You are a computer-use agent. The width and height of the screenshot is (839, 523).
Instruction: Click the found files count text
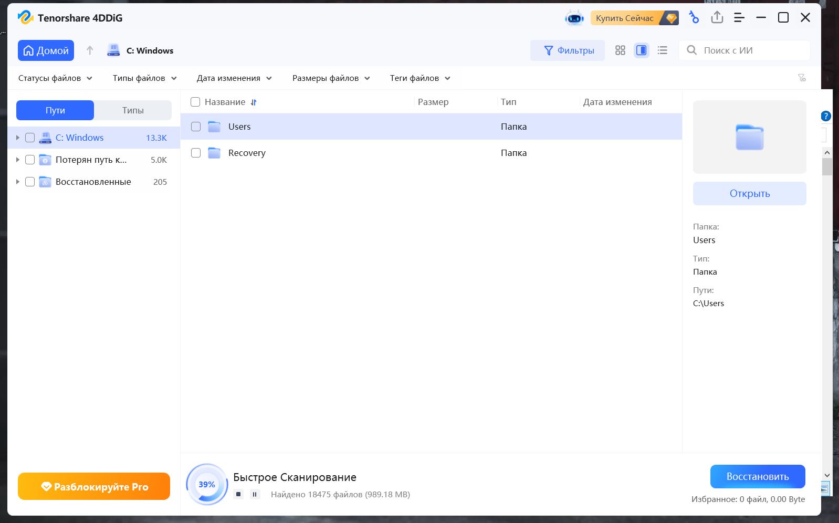[340, 494]
